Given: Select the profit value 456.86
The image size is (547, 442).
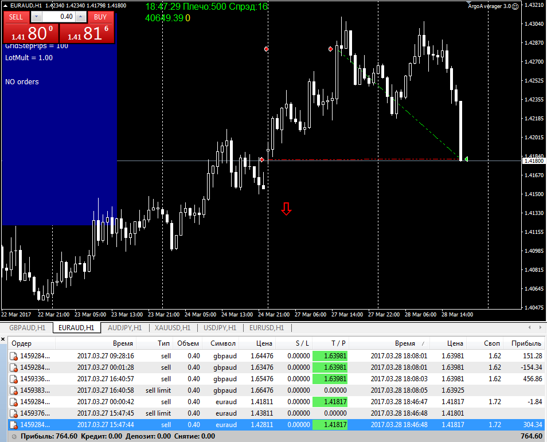Looking at the screenshot, I should [532, 379].
